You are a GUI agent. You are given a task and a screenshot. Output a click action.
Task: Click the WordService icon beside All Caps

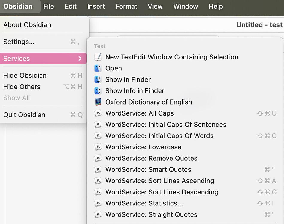coord(98,113)
